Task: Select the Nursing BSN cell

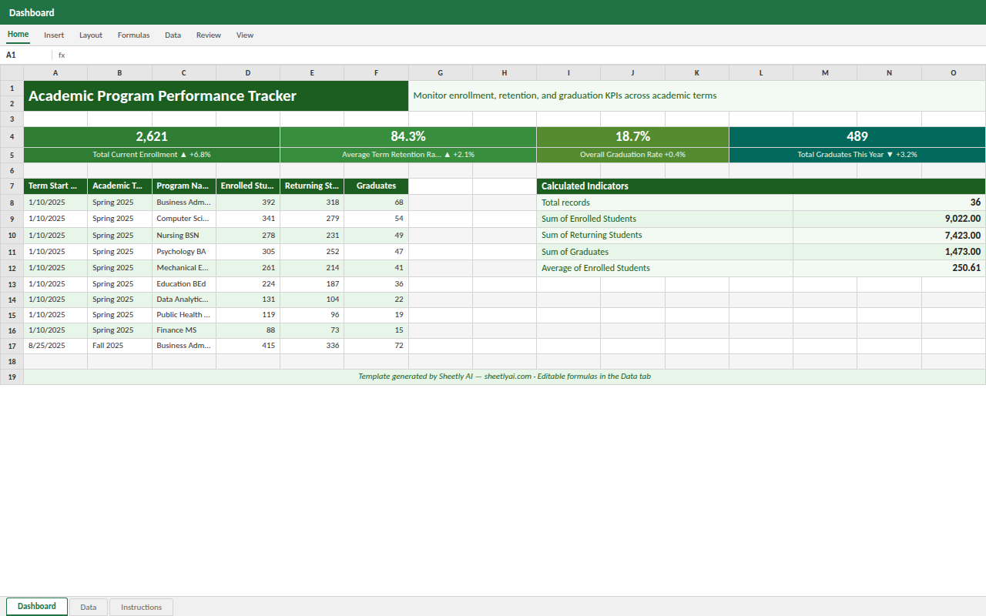Action: point(184,236)
